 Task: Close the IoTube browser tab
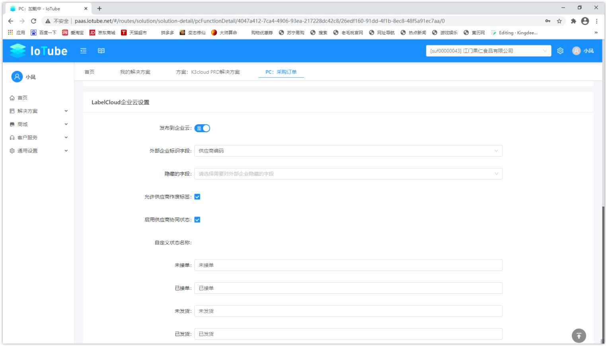tap(86, 8)
